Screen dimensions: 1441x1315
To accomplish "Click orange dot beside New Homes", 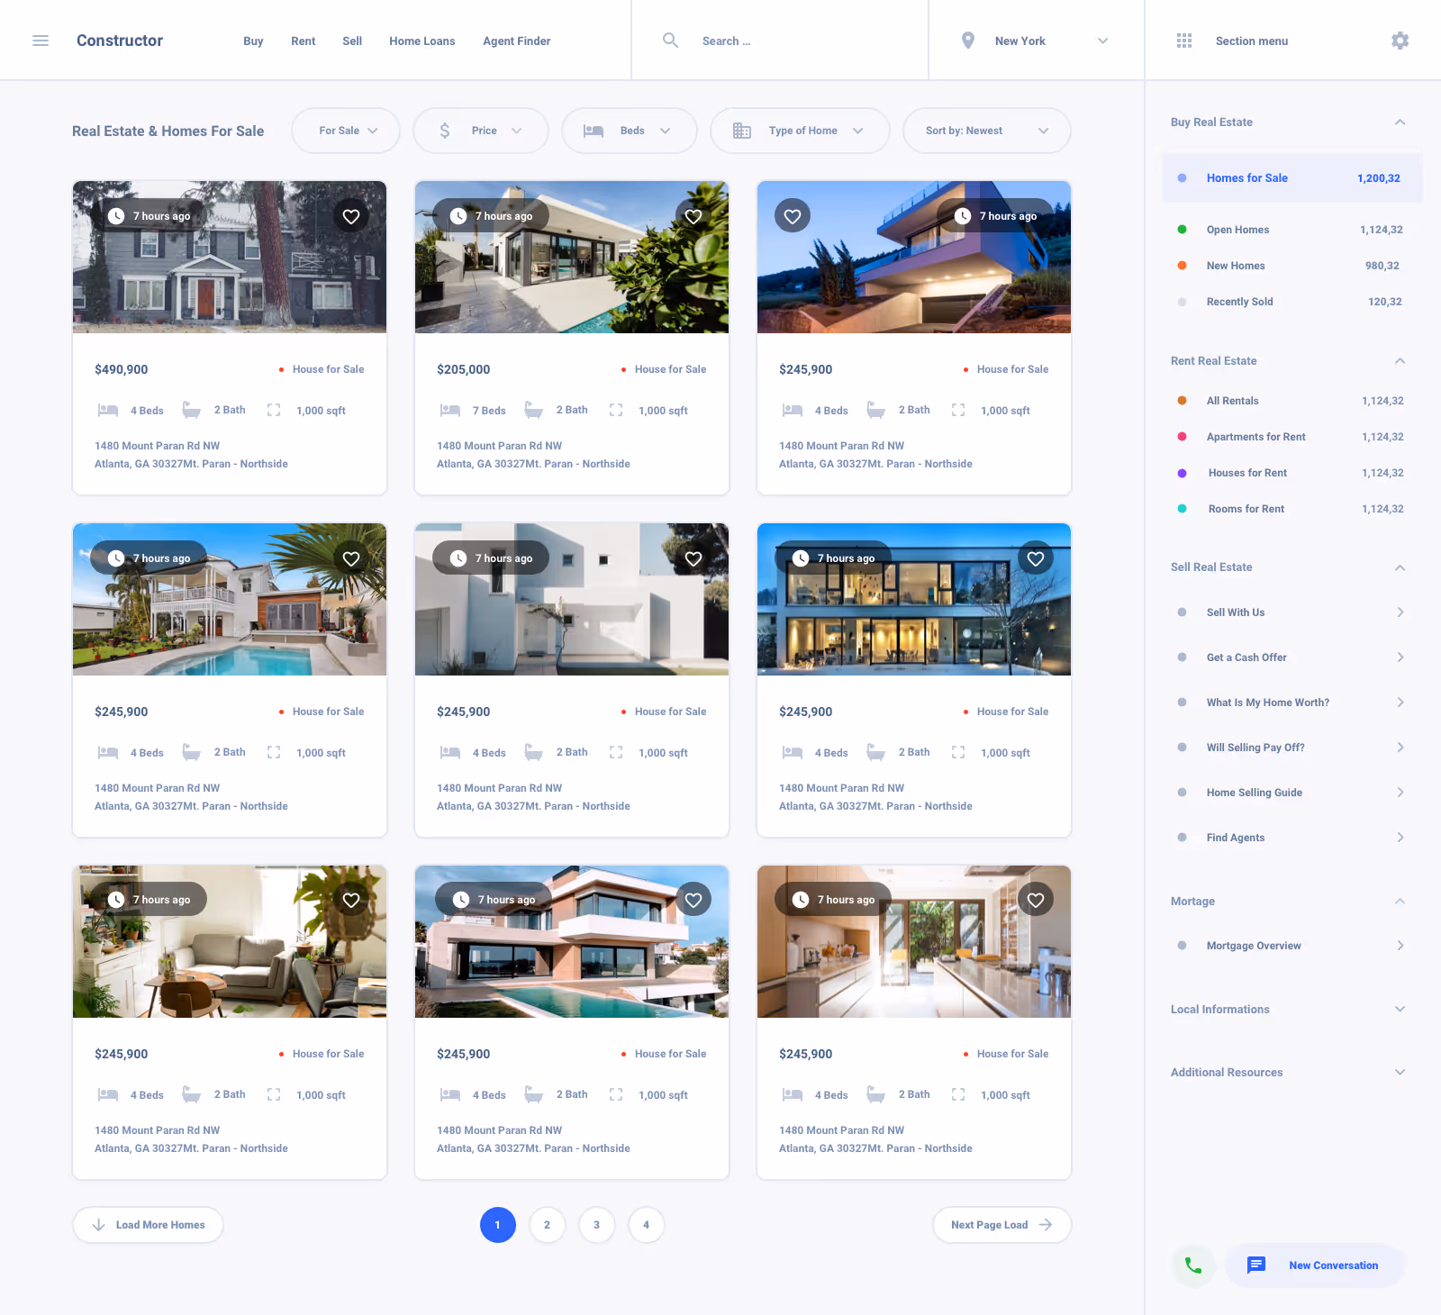I will point(1182,266).
